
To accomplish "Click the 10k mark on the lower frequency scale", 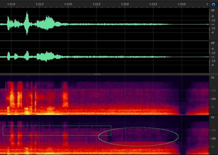I will (213, 139).
